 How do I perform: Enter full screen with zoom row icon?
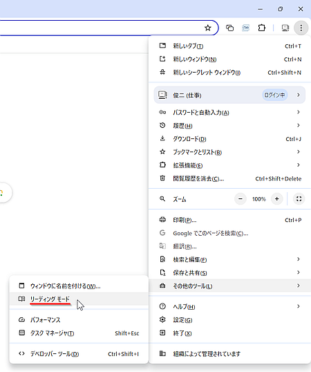299,199
